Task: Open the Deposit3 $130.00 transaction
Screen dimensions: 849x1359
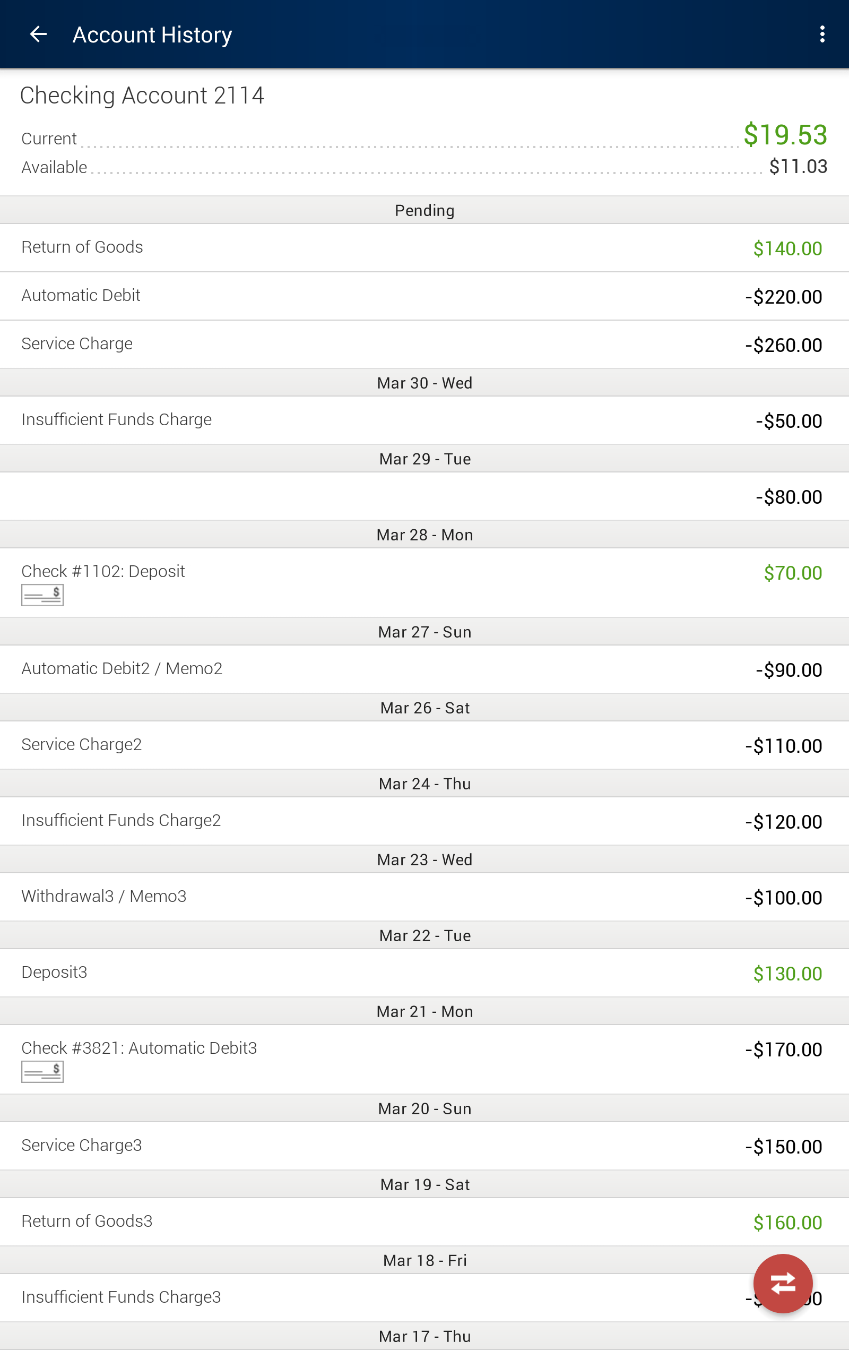Action: click(x=424, y=973)
